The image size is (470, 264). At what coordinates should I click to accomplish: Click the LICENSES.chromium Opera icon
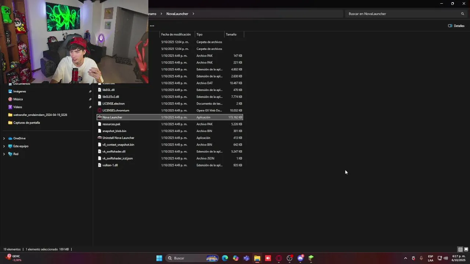100,110
